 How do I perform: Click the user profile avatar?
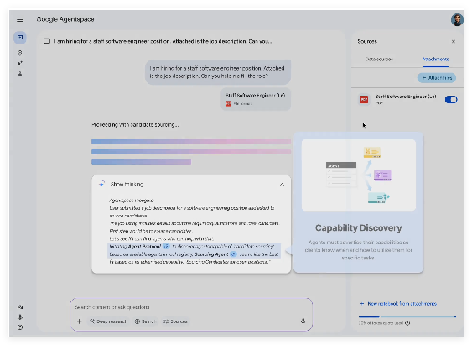point(457,20)
